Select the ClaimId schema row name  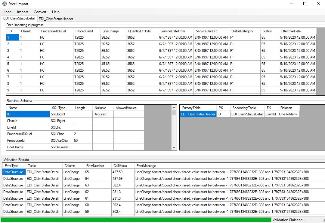point(28,121)
